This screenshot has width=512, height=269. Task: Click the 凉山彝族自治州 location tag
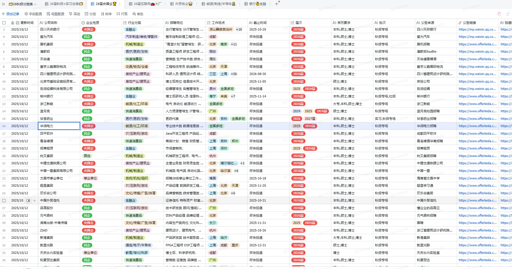click(221, 29)
